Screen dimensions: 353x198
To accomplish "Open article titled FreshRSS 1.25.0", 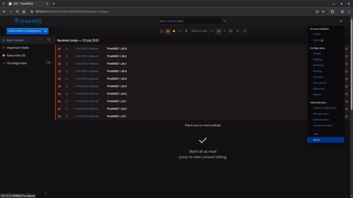I will tap(117, 79).
